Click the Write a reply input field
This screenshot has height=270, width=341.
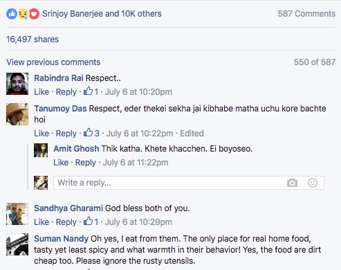coord(189,183)
